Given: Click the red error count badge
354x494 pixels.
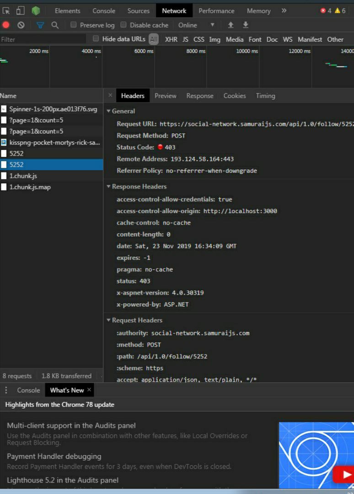Looking at the screenshot, I should (326, 11).
